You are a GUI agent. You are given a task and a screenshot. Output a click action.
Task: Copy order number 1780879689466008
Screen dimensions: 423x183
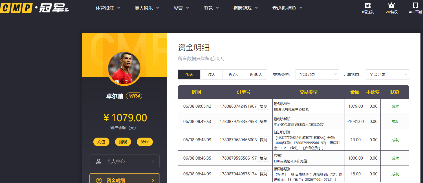(x=263, y=140)
